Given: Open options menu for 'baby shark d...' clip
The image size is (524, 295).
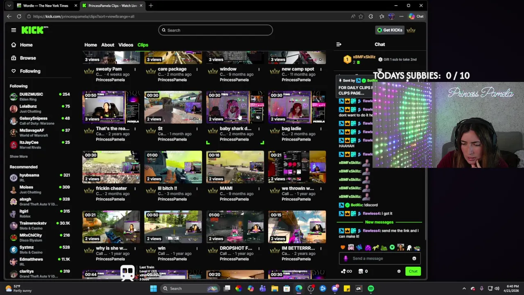Looking at the screenshot, I should click(x=259, y=129).
